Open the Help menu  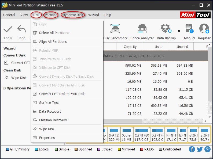pos(108,15)
